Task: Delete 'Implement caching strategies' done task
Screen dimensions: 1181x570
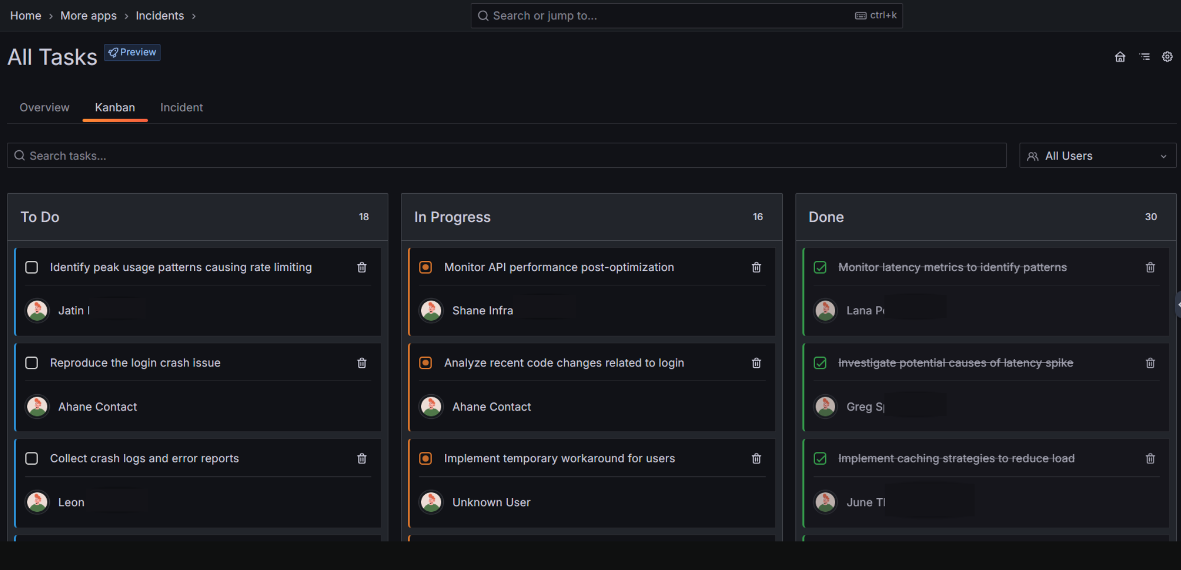Action: (x=1150, y=458)
